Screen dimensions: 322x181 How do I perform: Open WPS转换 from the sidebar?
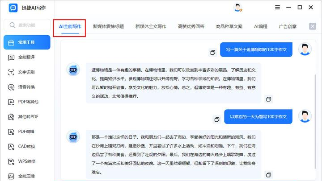pyautogui.click(x=27, y=161)
